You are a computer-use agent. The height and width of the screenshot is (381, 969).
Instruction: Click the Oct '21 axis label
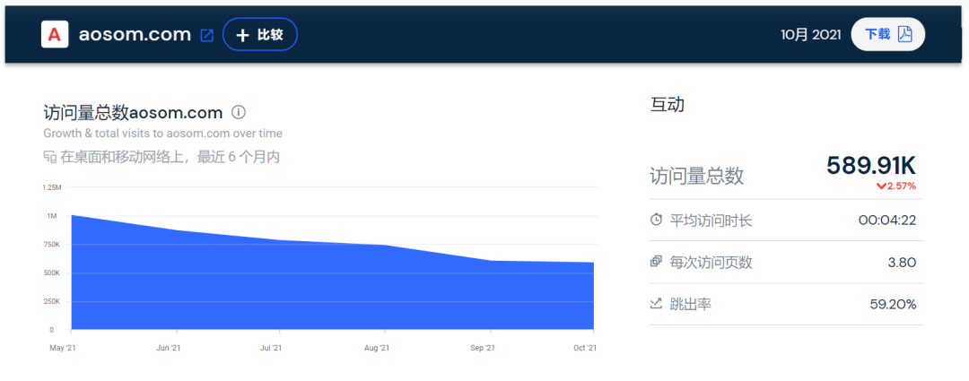(585, 348)
